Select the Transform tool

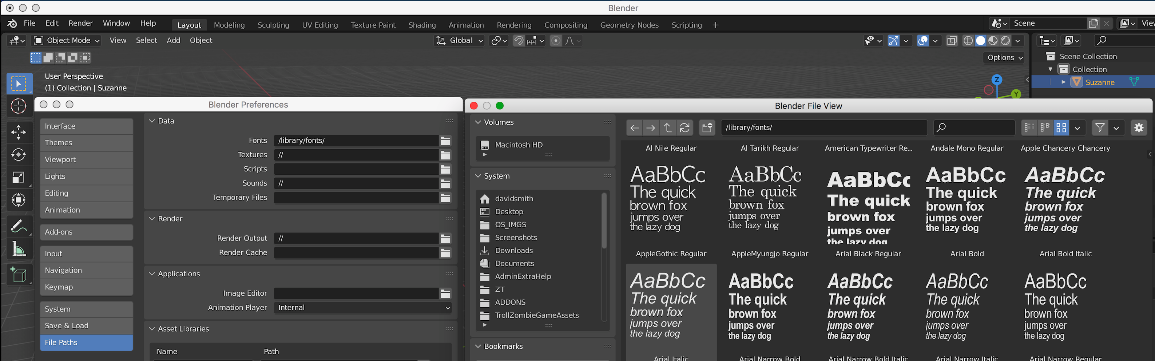19,200
